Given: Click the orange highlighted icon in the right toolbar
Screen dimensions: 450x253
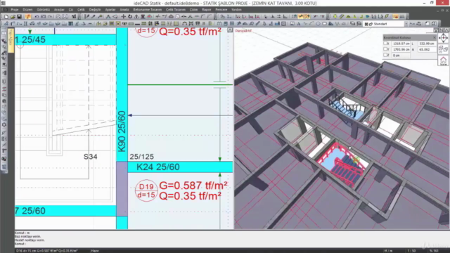Looking at the screenshot, I should [x=395, y=17].
